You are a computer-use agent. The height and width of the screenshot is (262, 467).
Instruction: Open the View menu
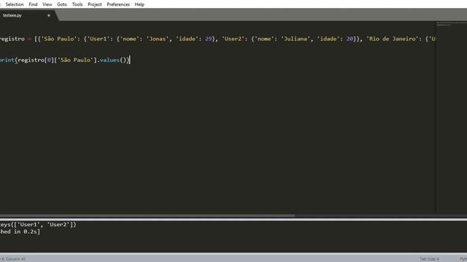point(47,4)
